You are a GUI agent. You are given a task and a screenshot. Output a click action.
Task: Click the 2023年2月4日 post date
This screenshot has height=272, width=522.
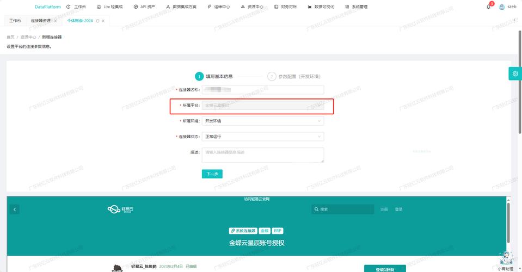pyautogui.click(x=171, y=267)
